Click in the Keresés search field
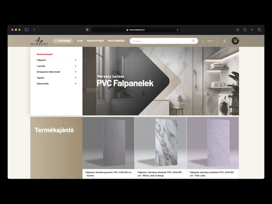The height and width of the screenshot is (204, 272). point(161,41)
